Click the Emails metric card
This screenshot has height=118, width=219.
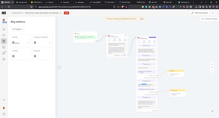tap(21, 54)
